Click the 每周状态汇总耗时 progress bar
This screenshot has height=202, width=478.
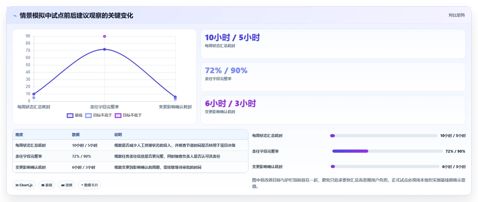(x=384, y=136)
